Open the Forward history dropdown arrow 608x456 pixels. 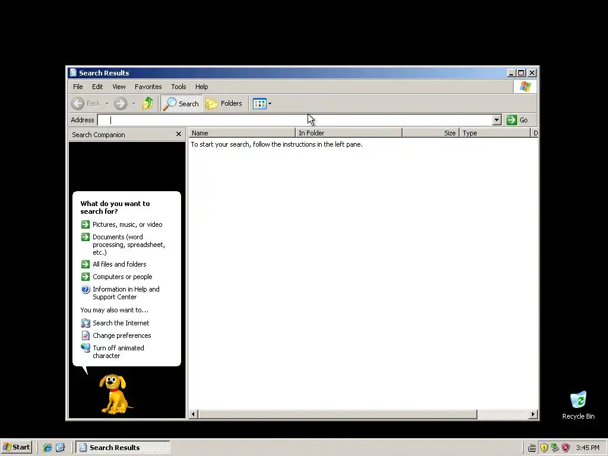click(x=134, y=103)
